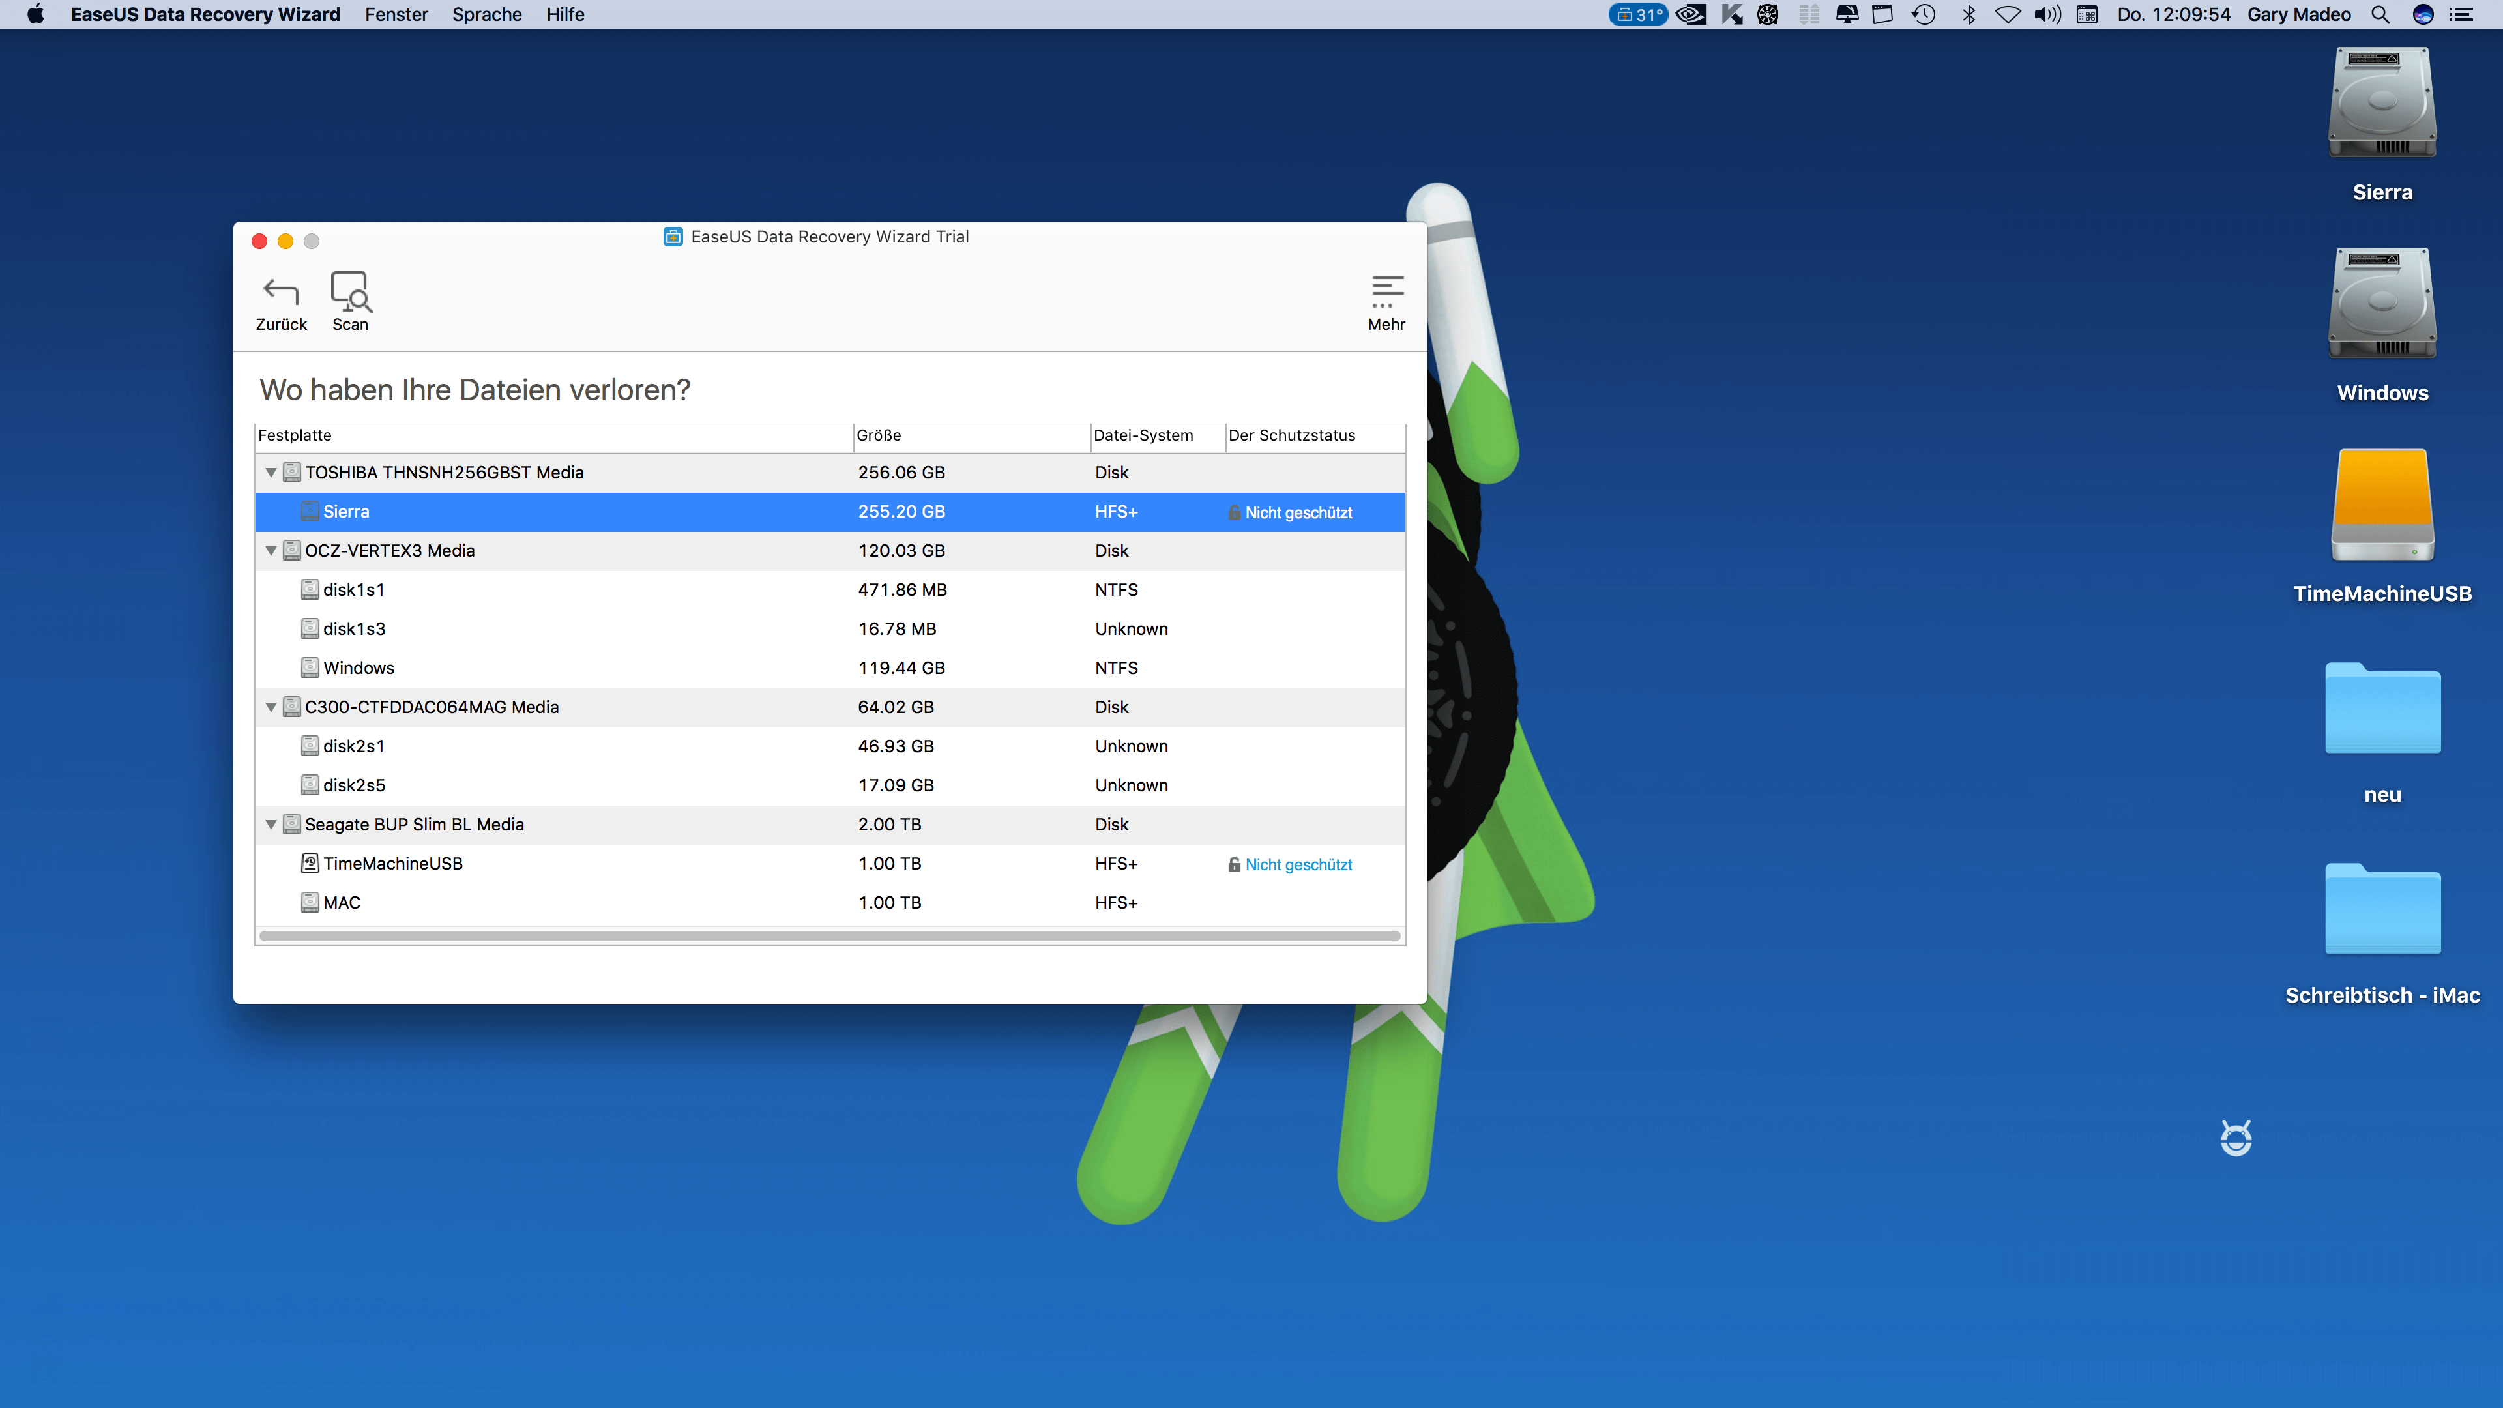The width and height of the screenshot is (2503, 1408).
Task: Open Time Machine menu bar icon
Action: pyautogui.click(x=1924, y=14)
